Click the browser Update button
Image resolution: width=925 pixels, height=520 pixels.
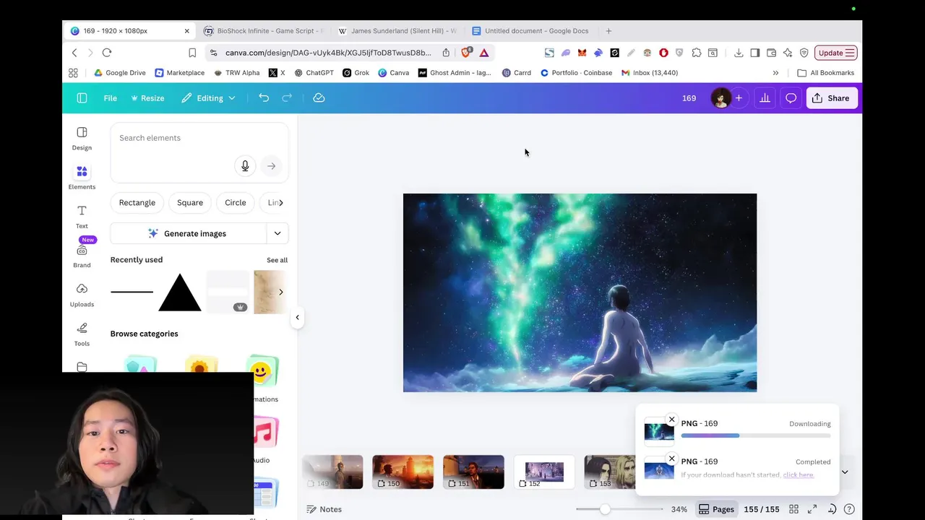[x=836, y=53]
